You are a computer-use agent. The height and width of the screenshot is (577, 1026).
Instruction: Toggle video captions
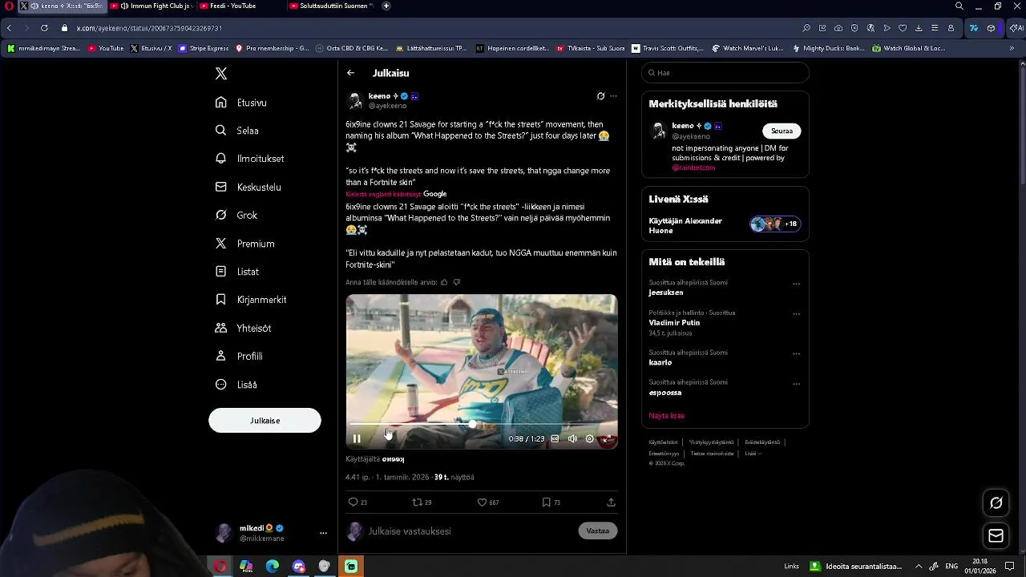click(555, 438)
